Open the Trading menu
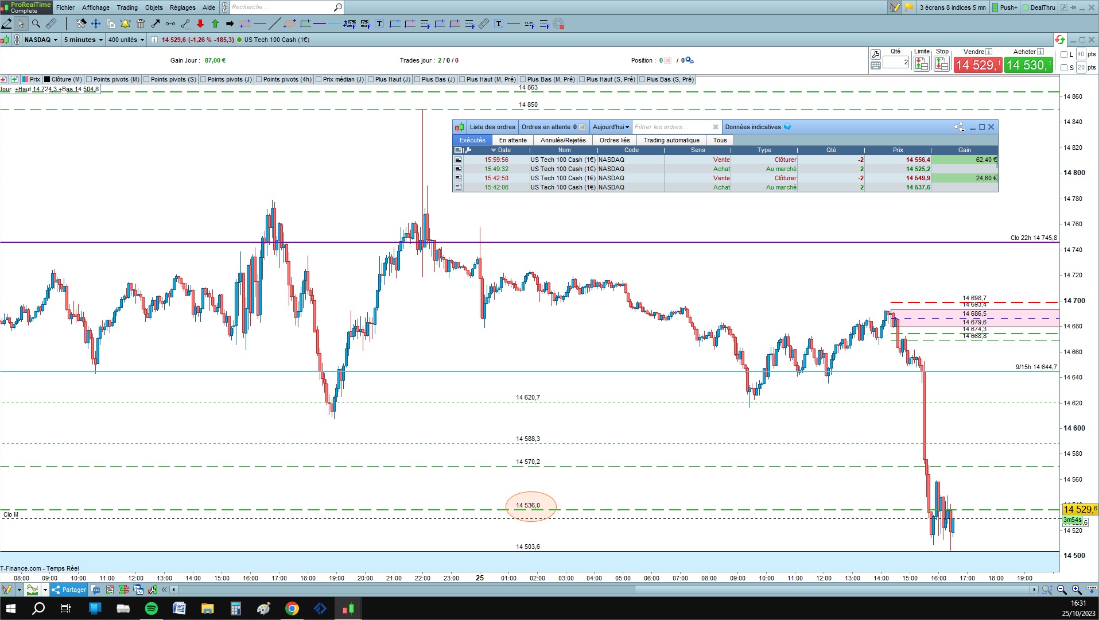Screen dimensions: 1099x620 click(x=127, y=7)
